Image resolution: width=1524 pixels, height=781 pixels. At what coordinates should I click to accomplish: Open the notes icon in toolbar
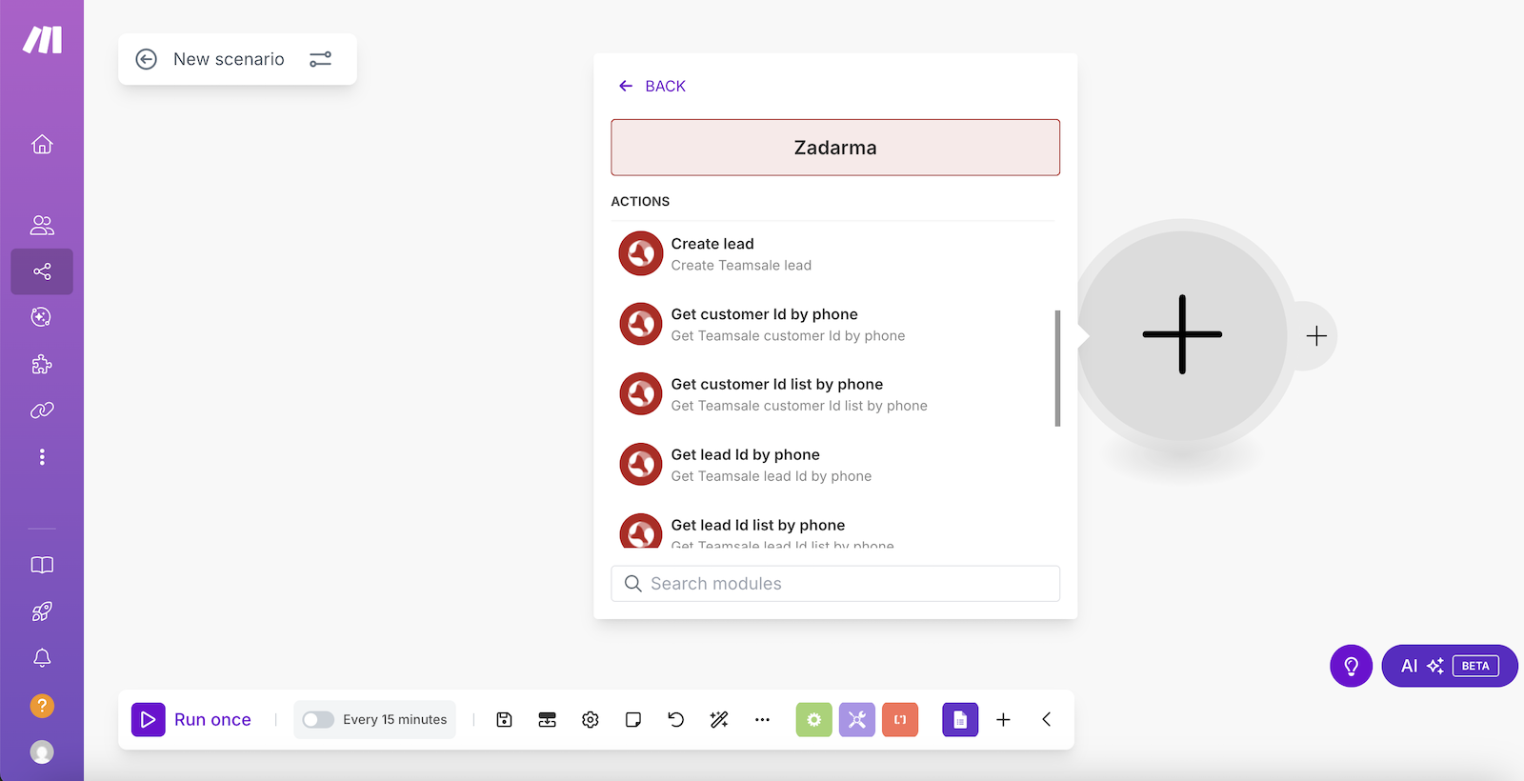click(633, 720)
